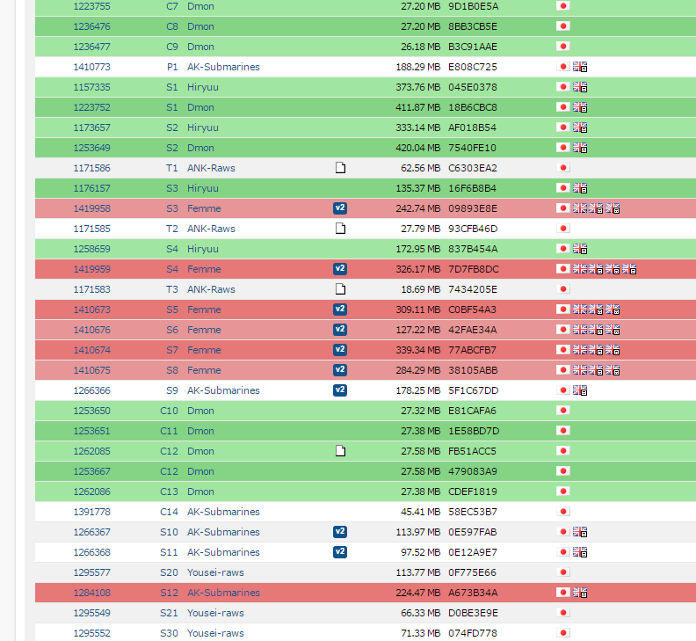This screenshot has width=696, height=641.
Task: Open the Yousei-raws group link in S20 row
Action: pyautogui.click(x=215, y=572)
